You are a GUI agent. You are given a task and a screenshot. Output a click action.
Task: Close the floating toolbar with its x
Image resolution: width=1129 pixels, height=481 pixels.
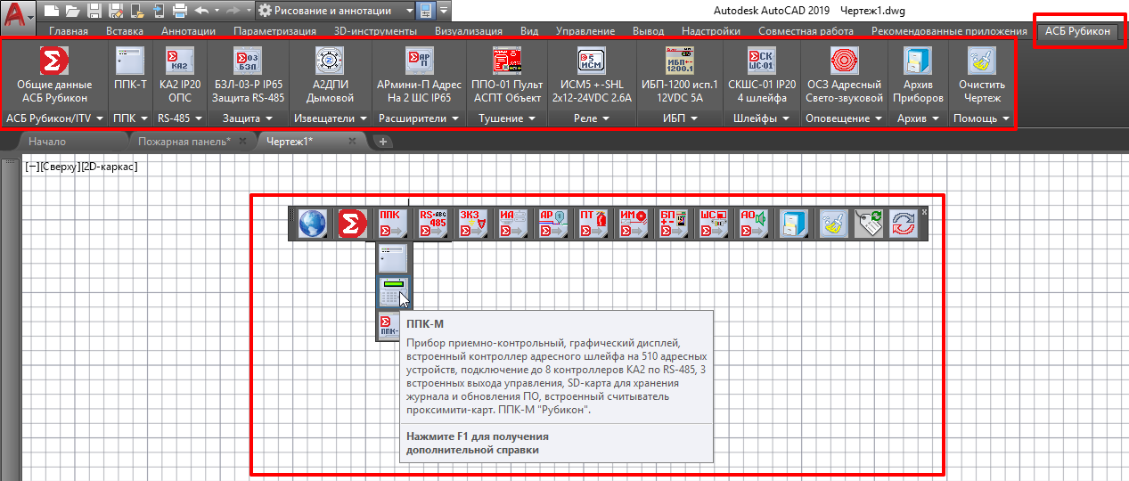pyautogui.click(x=925, y=212)
